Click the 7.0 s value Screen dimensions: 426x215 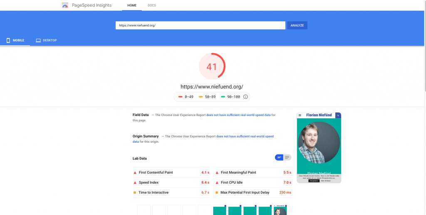point(287,183)
